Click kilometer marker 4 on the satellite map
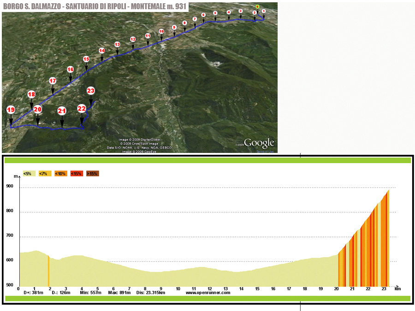The height and width of the screenshot is (311, 415). (229, 12)
